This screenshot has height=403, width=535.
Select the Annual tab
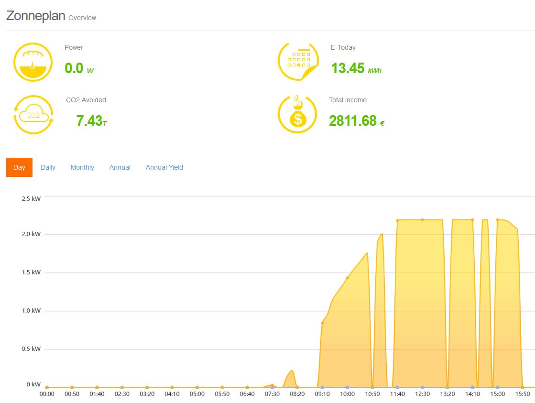point(120,167)
